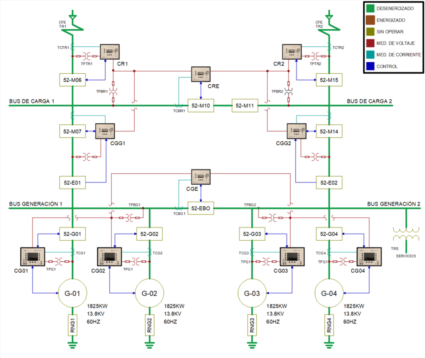
Task: Click the CR1 controller relay icon
Action: (110, 52)
